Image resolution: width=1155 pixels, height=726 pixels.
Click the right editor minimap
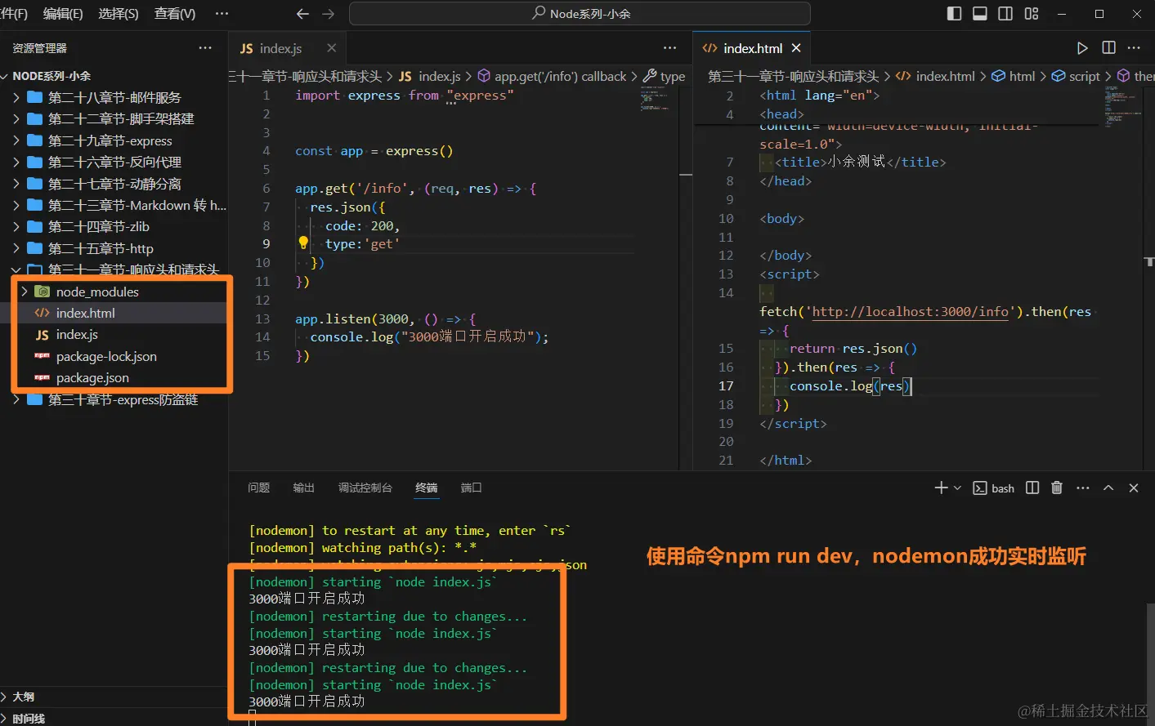click(x=1123, y=105)
